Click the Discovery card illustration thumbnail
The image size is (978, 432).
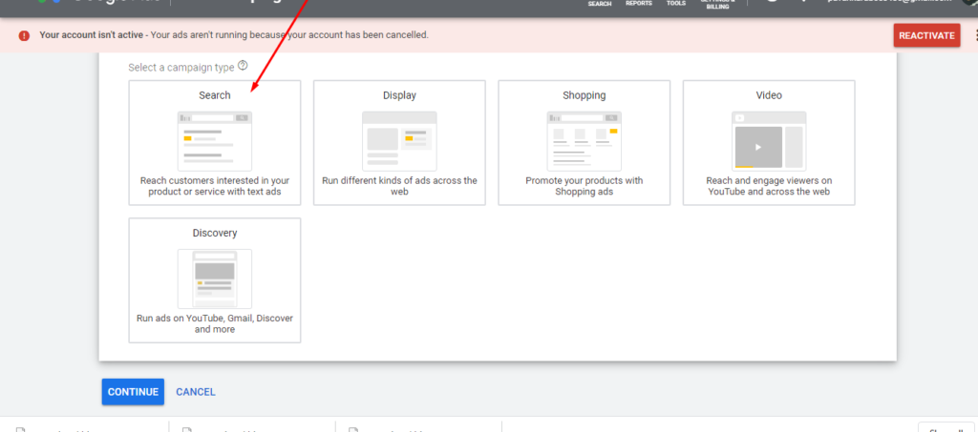215,278
